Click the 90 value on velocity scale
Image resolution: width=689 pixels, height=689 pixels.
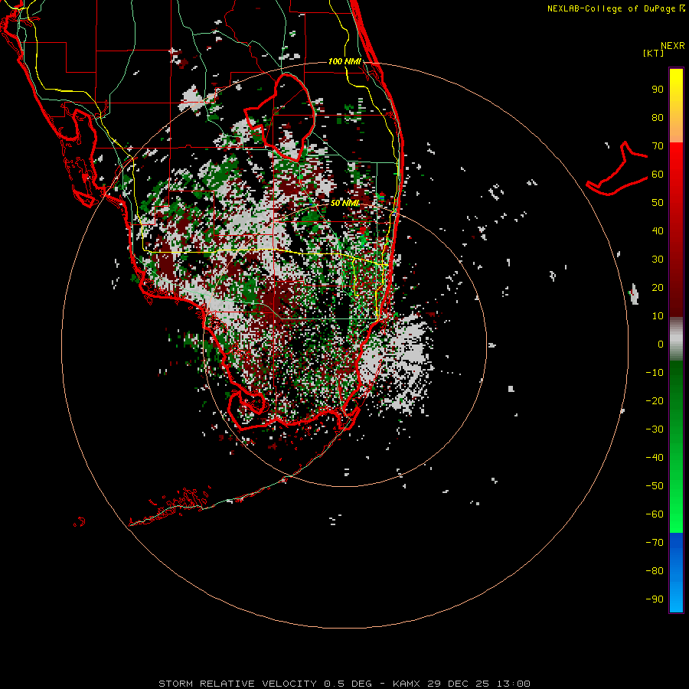pyautogui.click(x=658, y=90)
